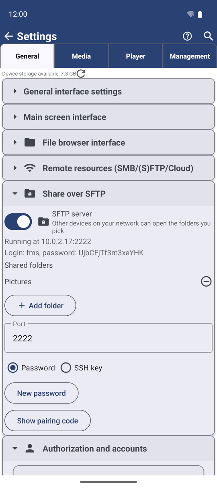The width and height of the screenshot is (217, 488).
Task: Tap the Add folder button
Action: point(40,306)
